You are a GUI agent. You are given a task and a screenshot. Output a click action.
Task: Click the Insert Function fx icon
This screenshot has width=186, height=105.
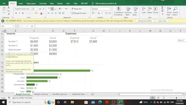32,26
